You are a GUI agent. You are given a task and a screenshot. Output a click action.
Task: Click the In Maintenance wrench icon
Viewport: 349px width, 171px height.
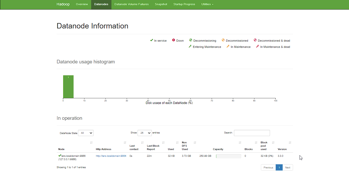click(228, 47)
